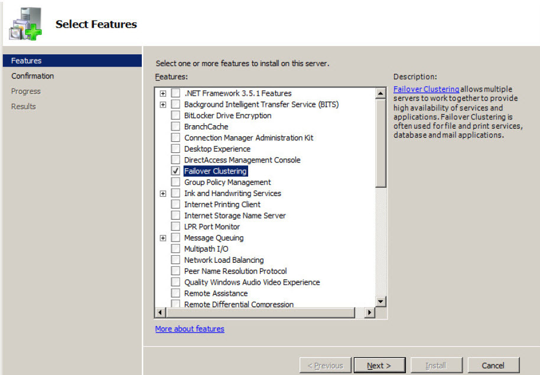
Task: Click 'Select one or more features' instruction text
Action: 242,63
